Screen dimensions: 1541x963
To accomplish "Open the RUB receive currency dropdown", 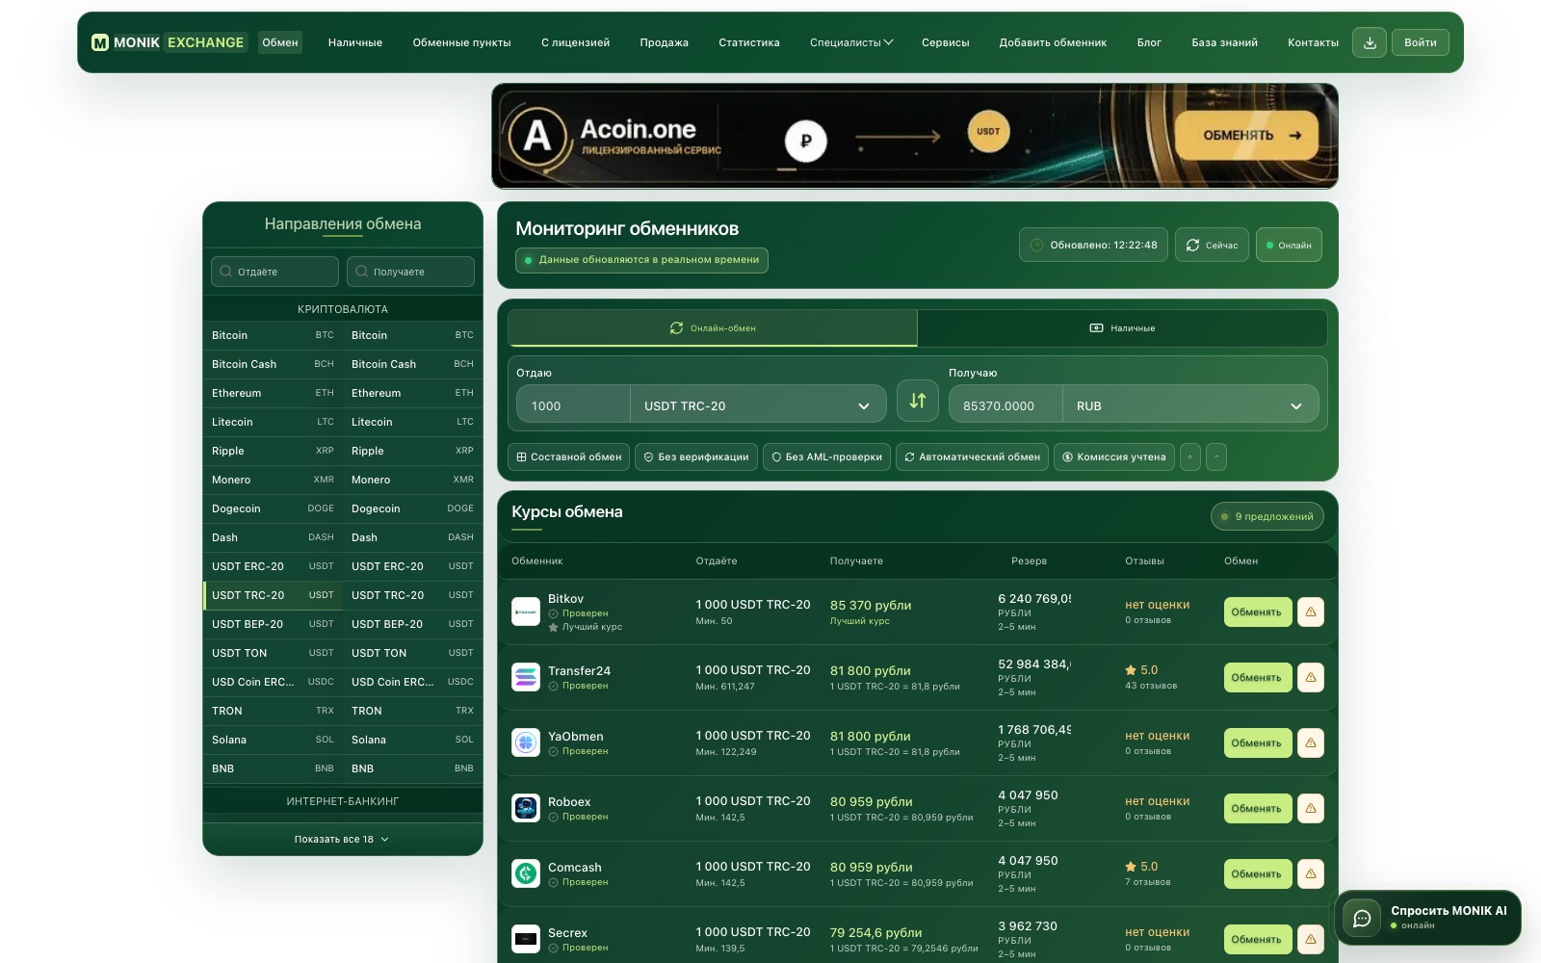I will click(x=1190, y=405).
